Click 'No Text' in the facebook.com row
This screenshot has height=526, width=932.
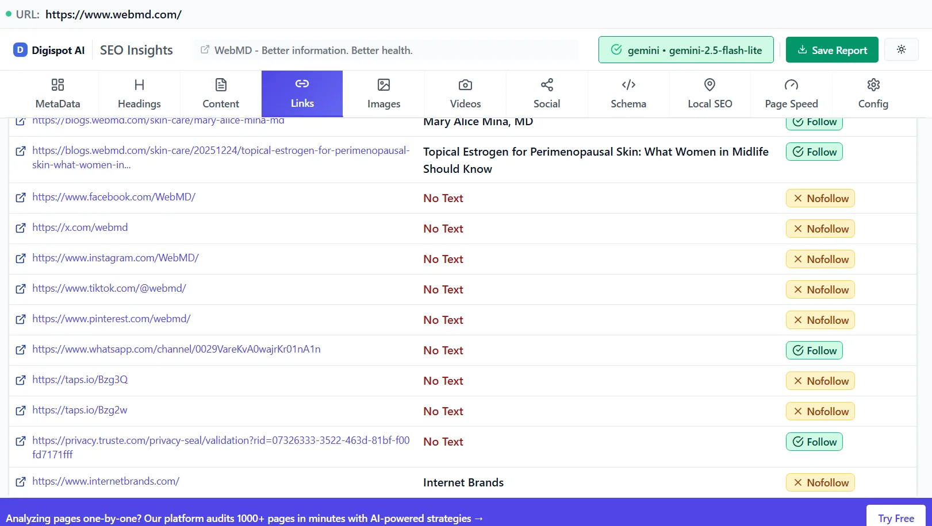click(x=443, y=198)
